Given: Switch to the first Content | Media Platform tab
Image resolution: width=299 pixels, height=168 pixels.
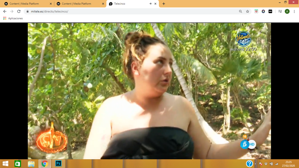Looking at the screenshot, I should pyautogui.click(x=28, y=4).
